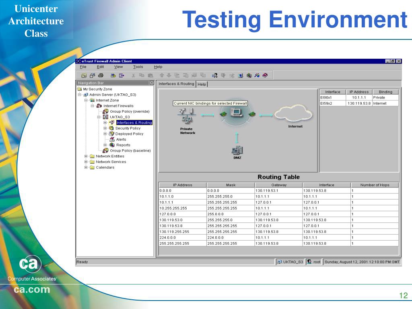The width and height of the screenshot is (412, 309).
Task: Click the purple exit-arrow toolbar icon
Action: pyautogui.click(x=122, y=75)
